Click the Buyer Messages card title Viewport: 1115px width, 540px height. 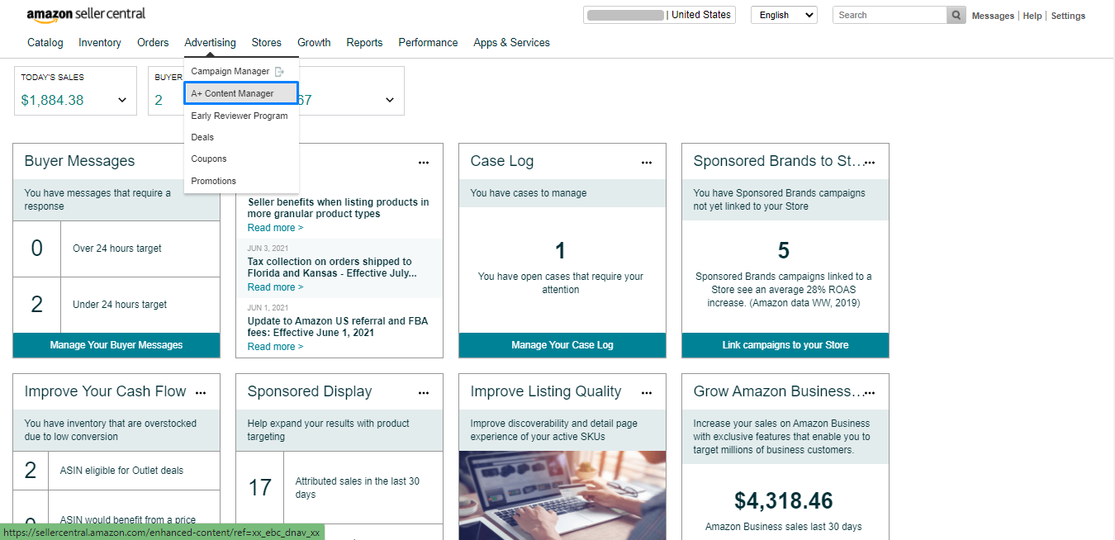79,161
